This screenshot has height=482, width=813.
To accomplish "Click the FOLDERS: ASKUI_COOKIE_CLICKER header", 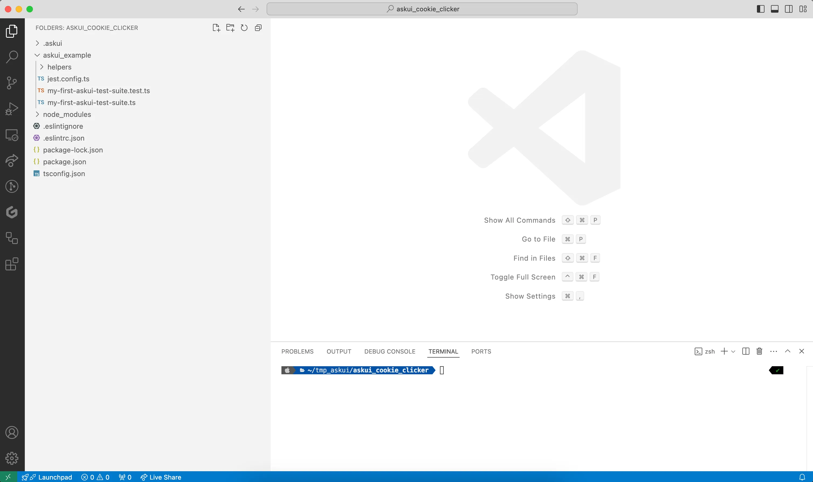I will 87,28.
